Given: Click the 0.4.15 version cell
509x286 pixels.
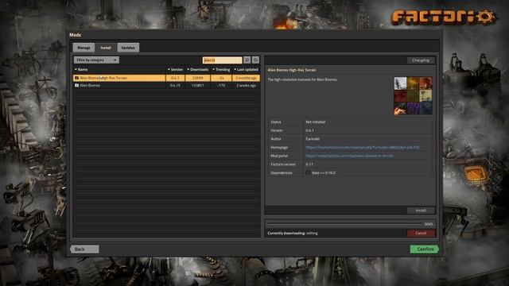Looking at the screenshot, I should click(x=175, y=86).
